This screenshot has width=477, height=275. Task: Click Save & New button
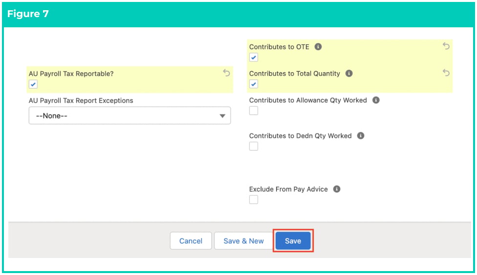click(x=244, y=241)
